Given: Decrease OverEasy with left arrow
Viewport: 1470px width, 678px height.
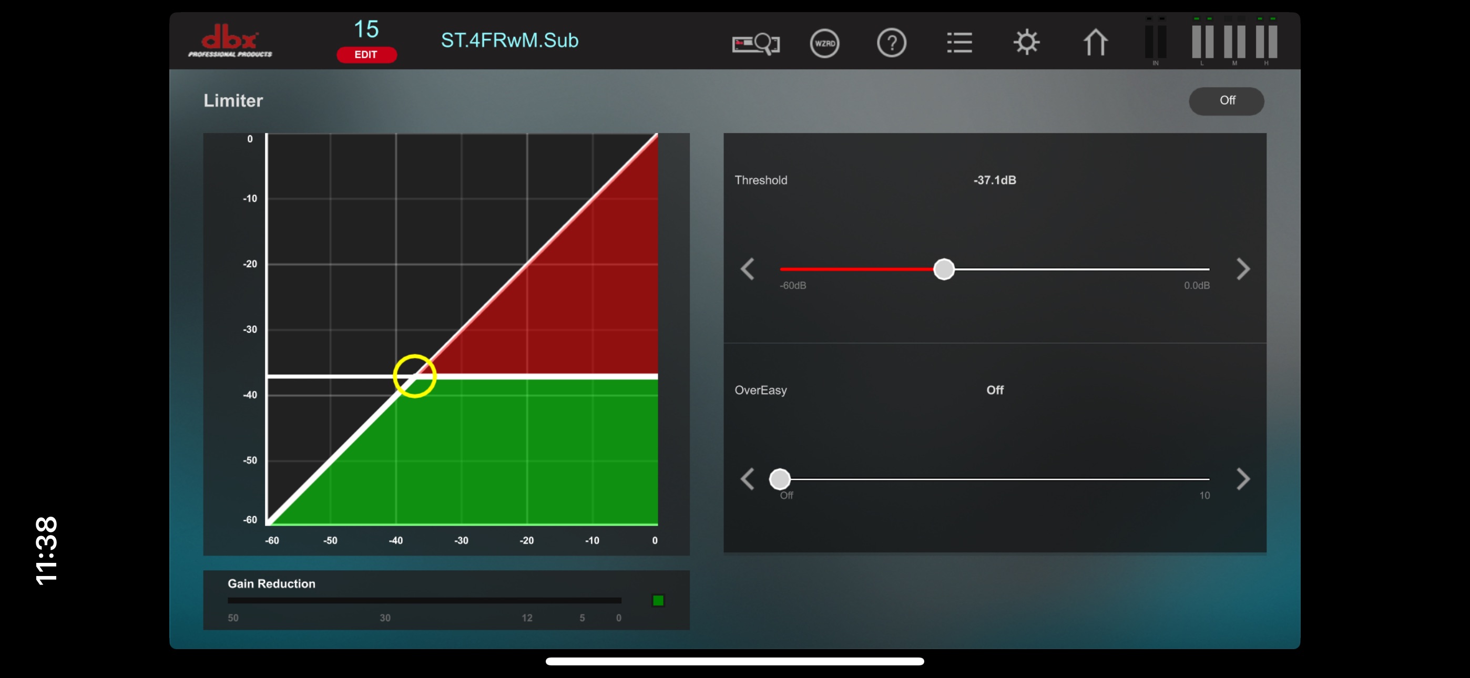Looking at the screenshot, I should tap(748, 479).
